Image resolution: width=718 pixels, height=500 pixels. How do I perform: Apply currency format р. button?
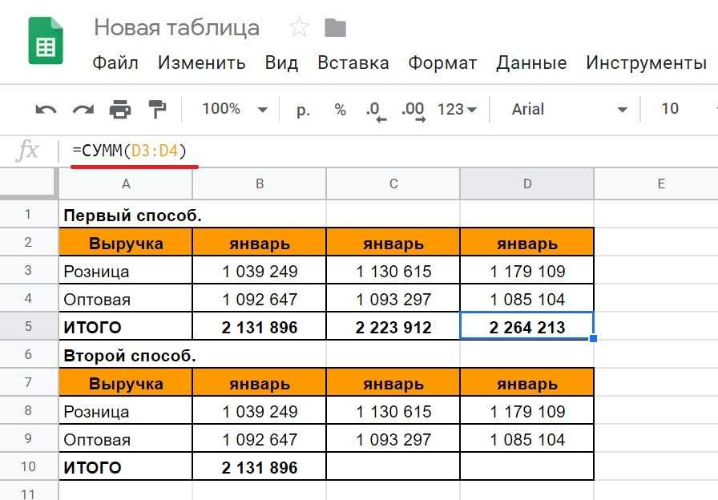[303, 110]
